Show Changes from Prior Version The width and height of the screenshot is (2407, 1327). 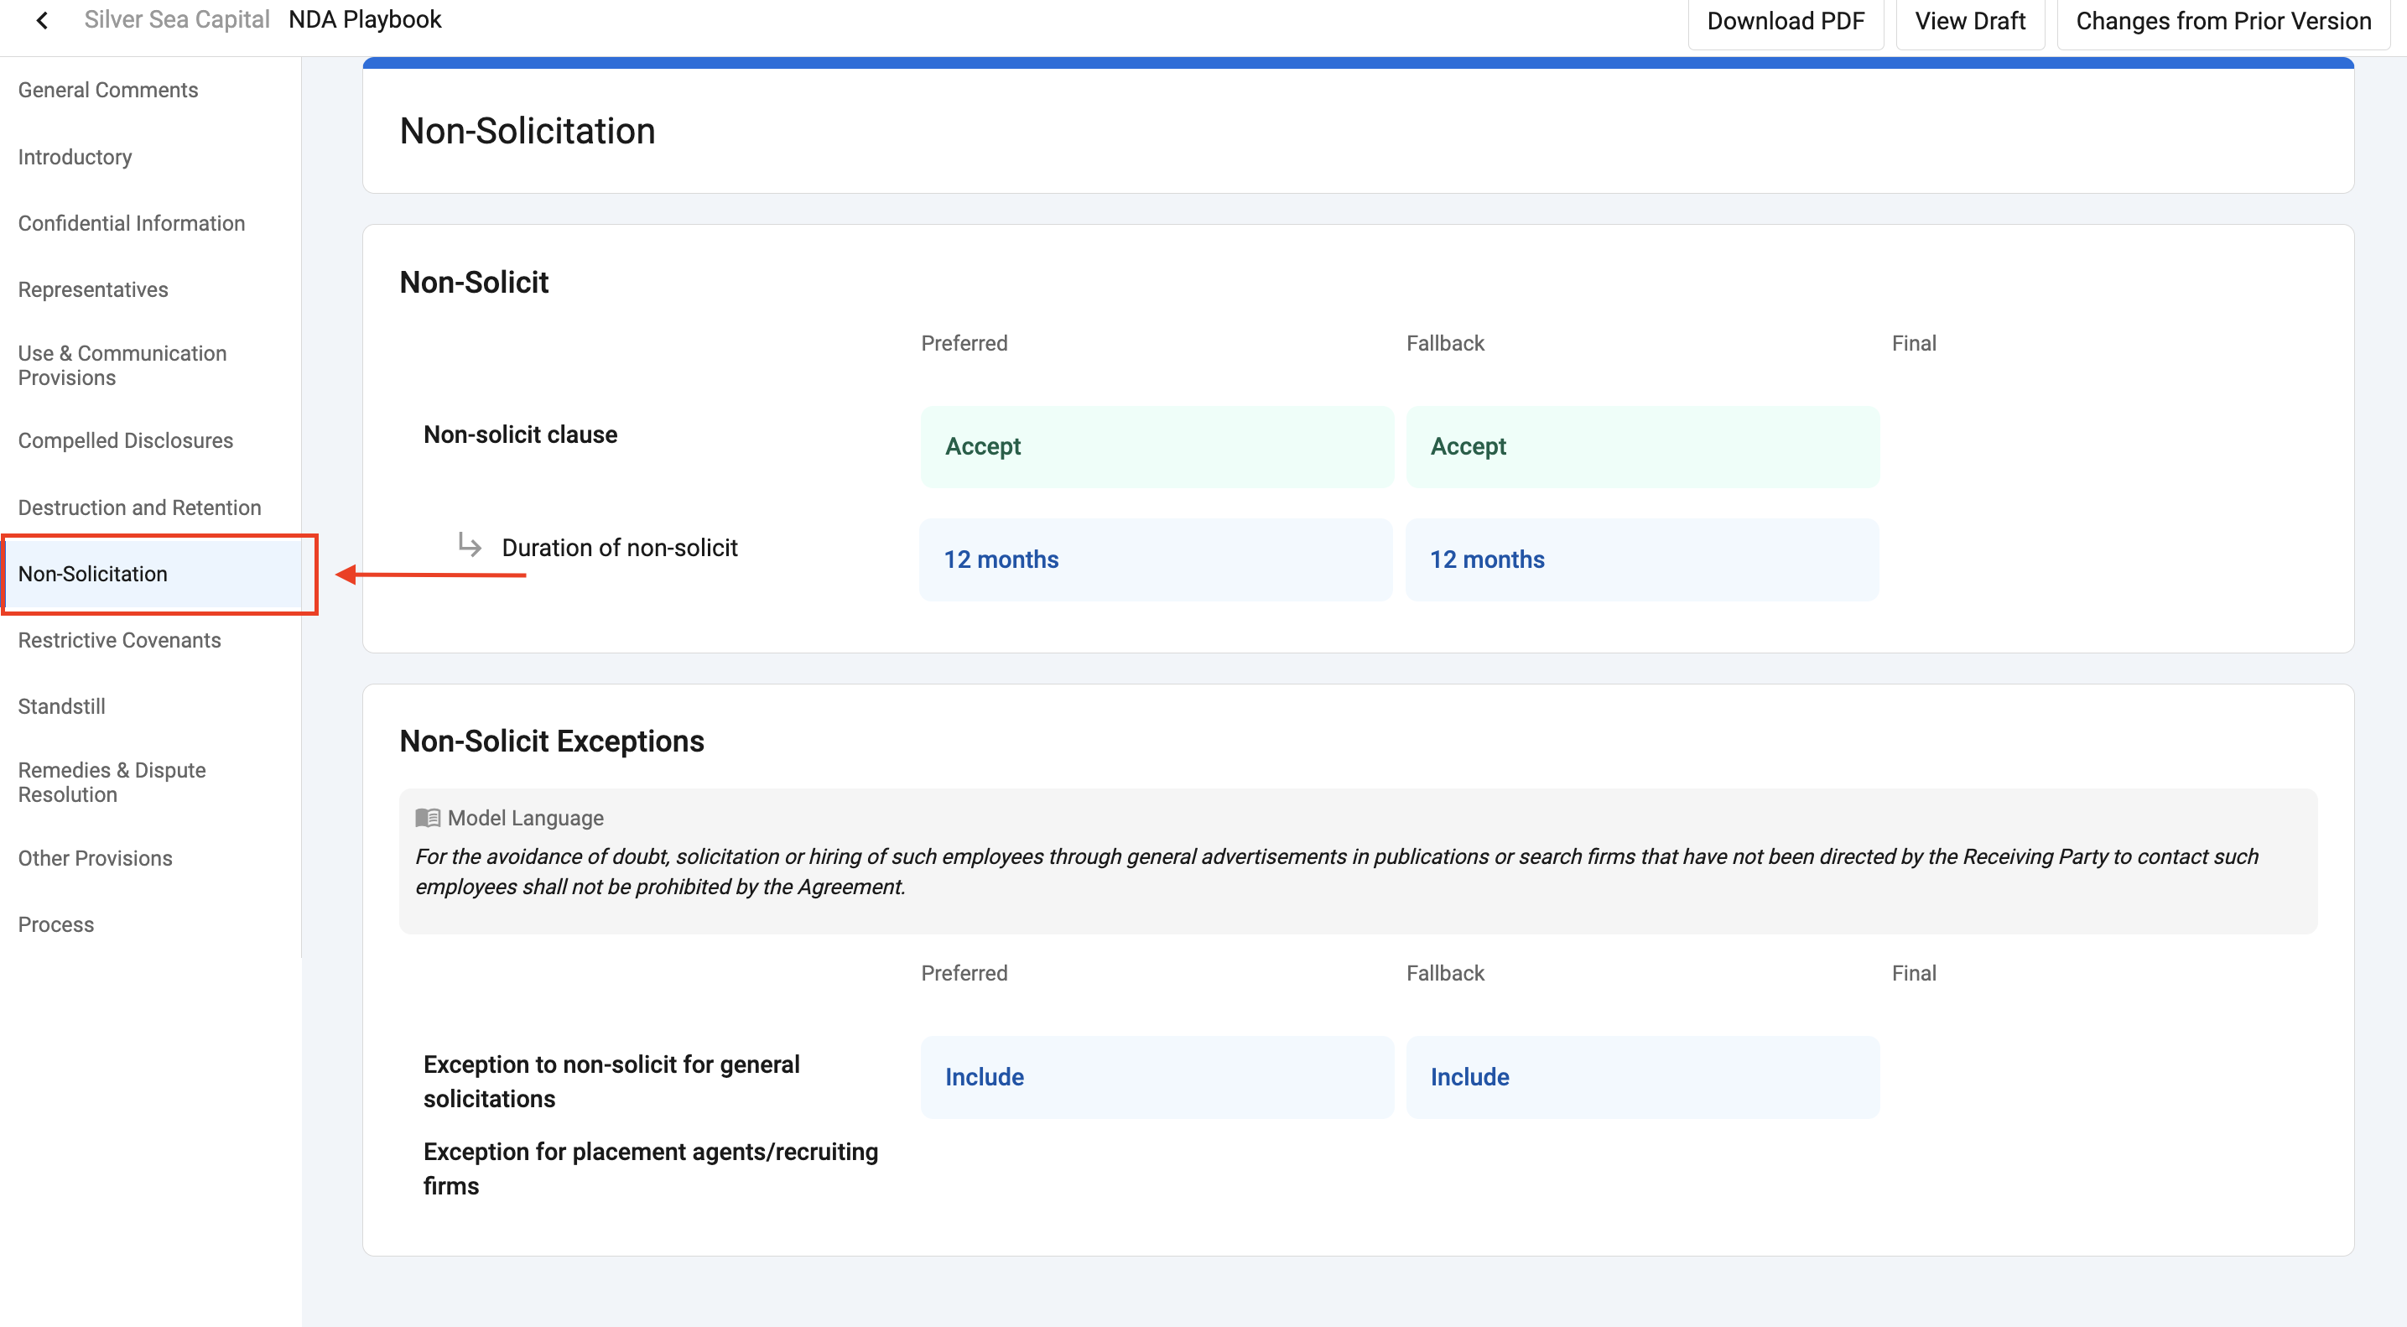(2223, 22)
